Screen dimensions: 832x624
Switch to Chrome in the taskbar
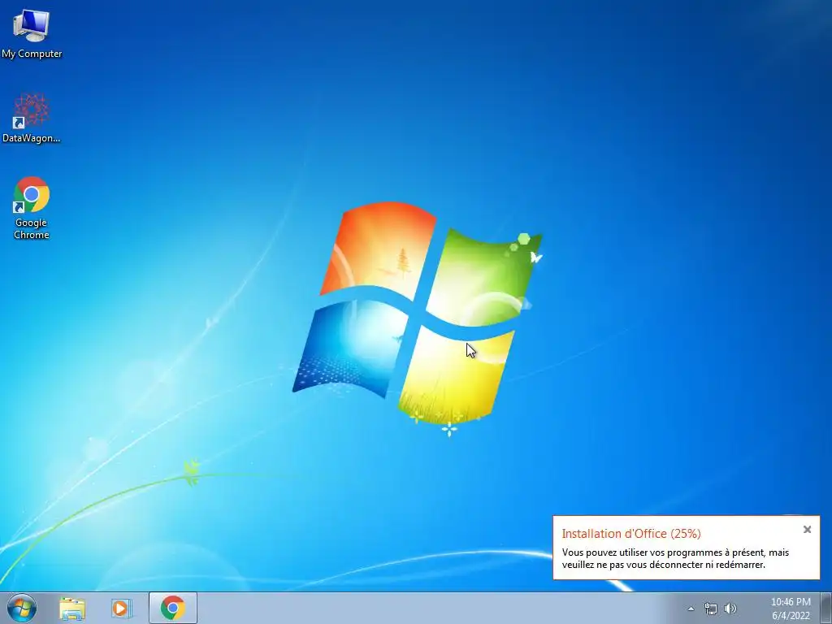pos(173,608)
